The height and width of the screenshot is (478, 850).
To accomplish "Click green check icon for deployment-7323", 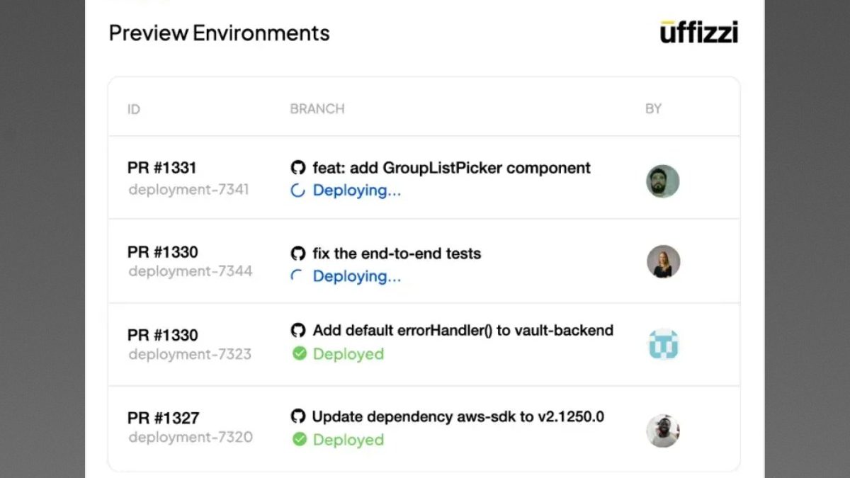I will (x=300, y=353).
